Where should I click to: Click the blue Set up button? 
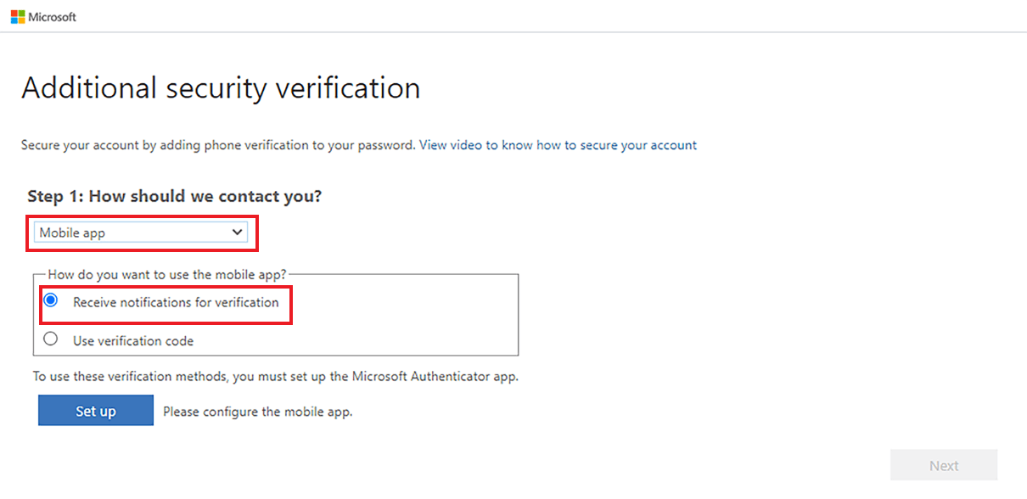click(x=96, y=411)
